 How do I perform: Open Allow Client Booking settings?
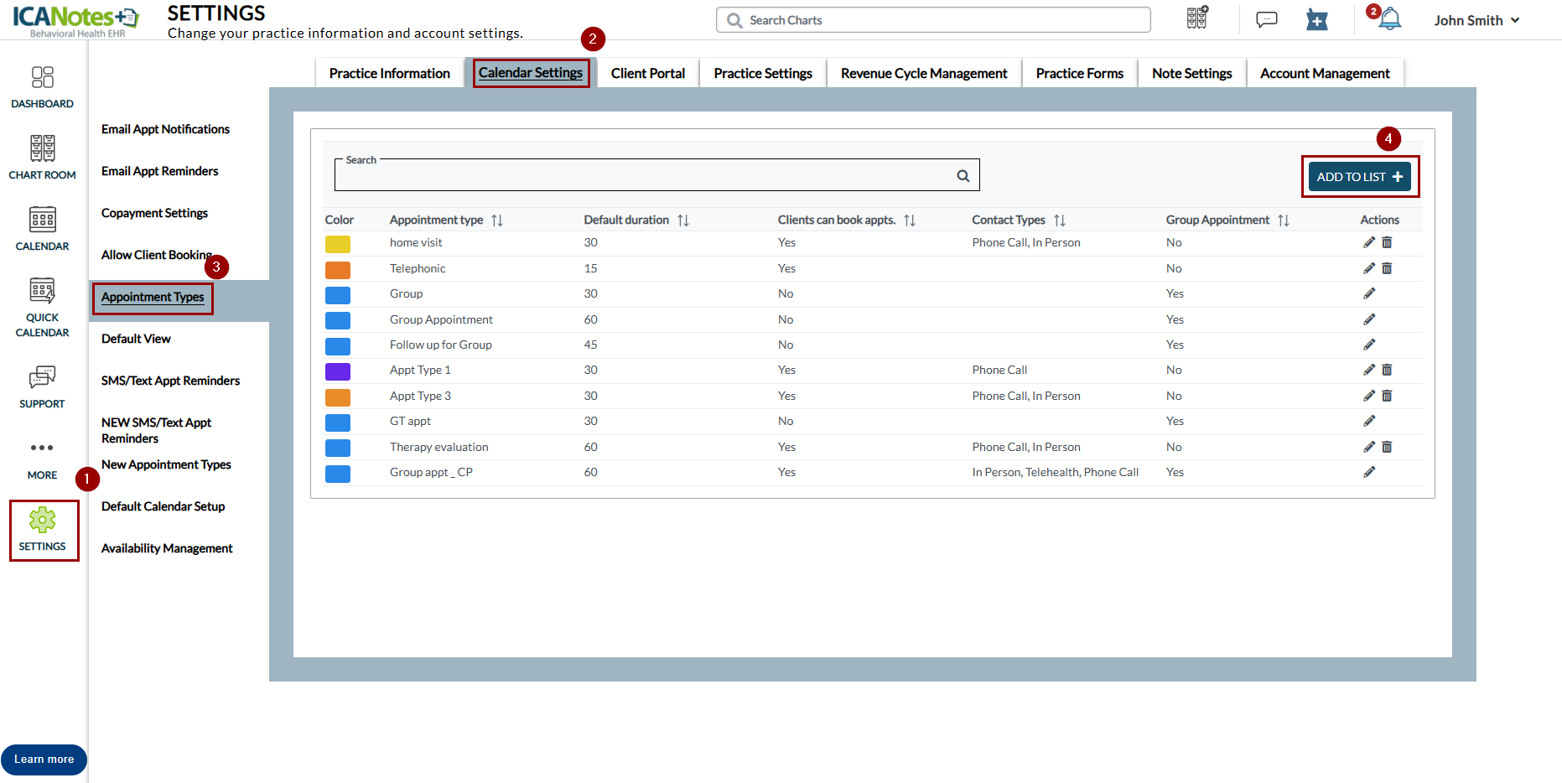pyautogui.click(x=157, y=255)
